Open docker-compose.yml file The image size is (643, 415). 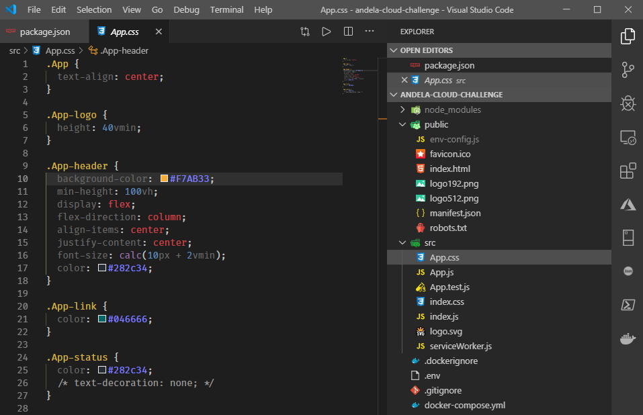point(499,405)
